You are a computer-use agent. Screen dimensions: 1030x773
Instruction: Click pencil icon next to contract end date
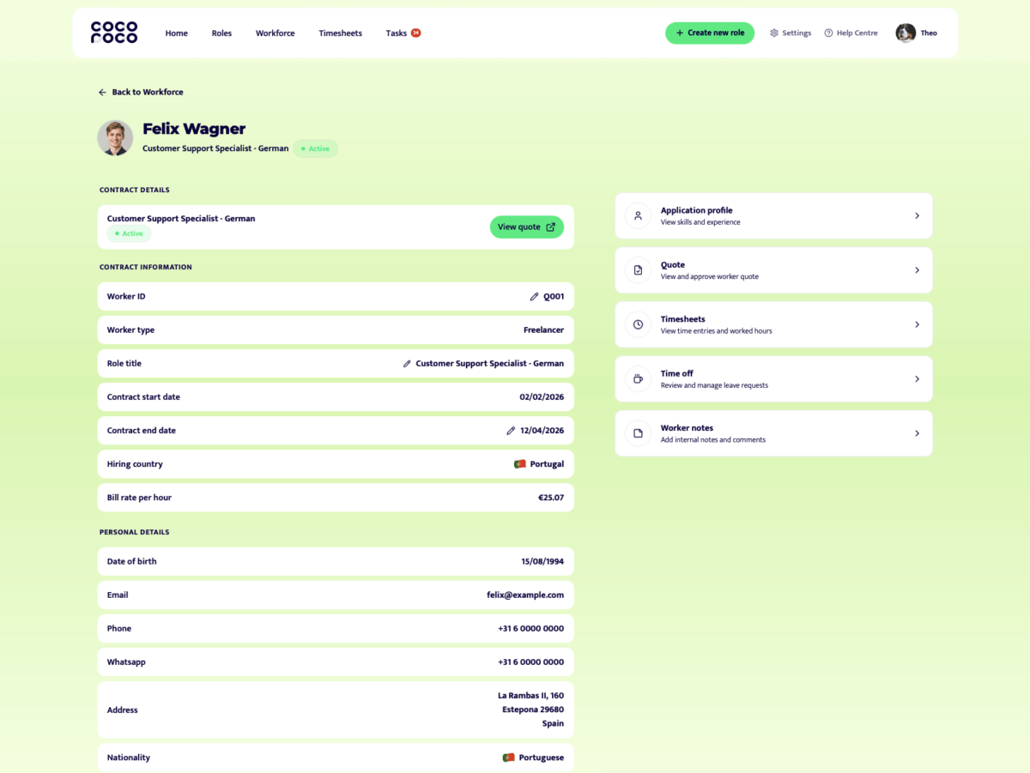coord(511,431)
